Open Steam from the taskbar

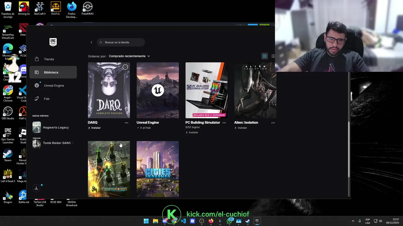[x=248, y=221]
